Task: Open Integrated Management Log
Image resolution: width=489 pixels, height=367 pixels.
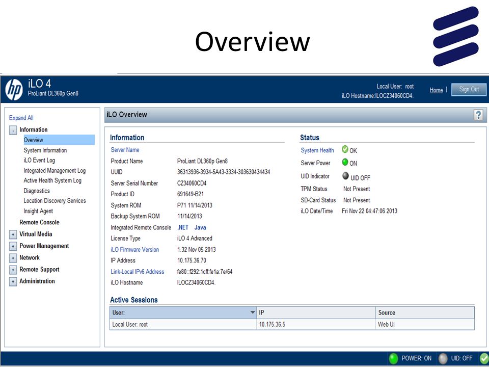Action: coord(55,170)
